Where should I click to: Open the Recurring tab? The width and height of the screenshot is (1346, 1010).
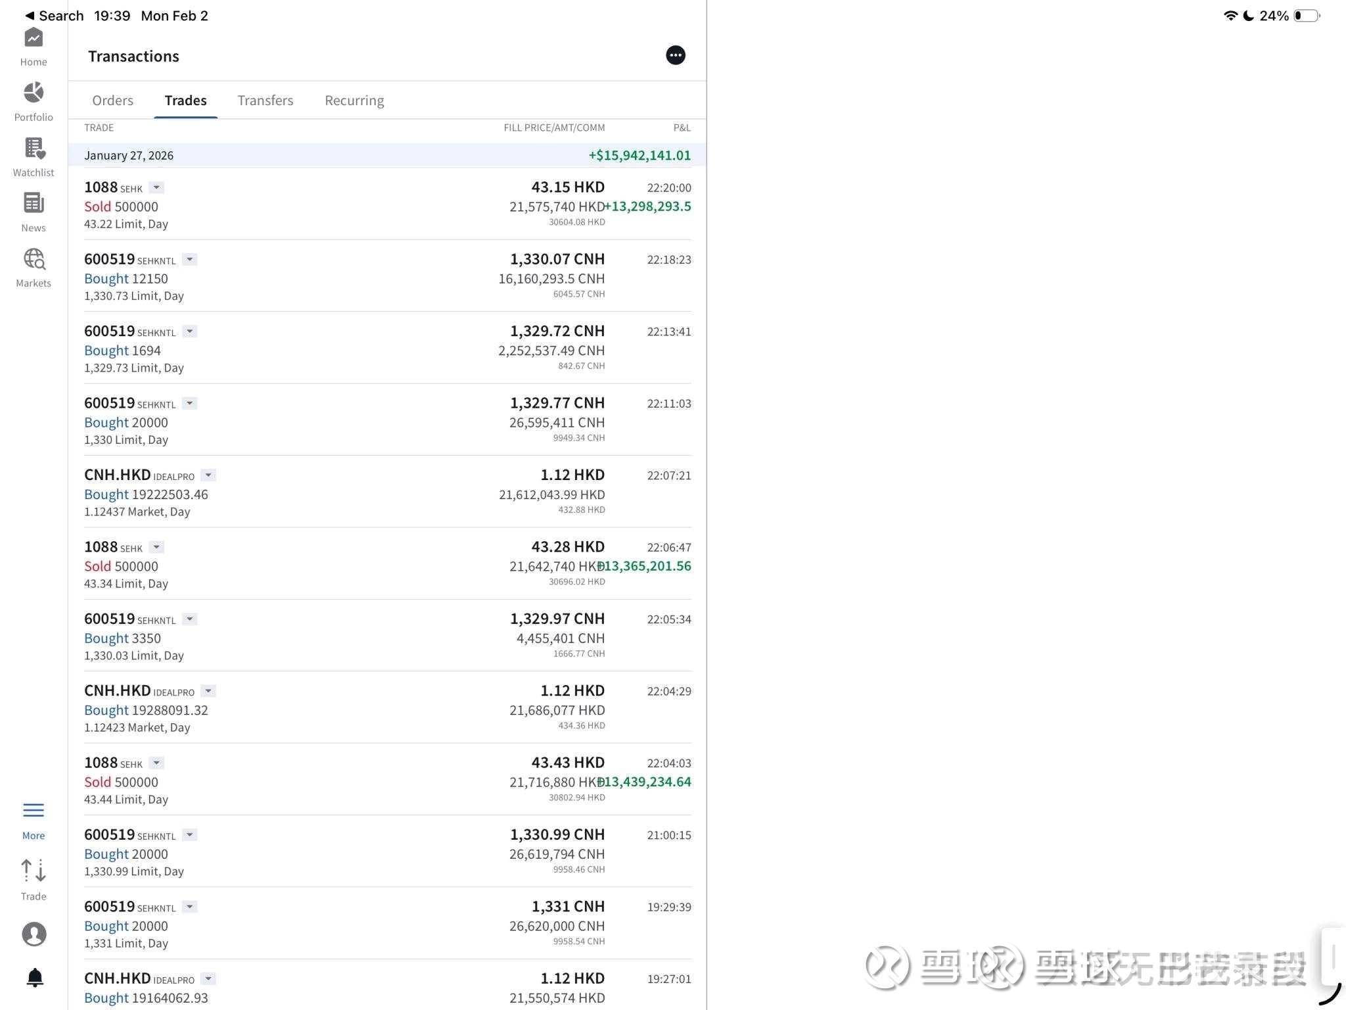point(354,101)
